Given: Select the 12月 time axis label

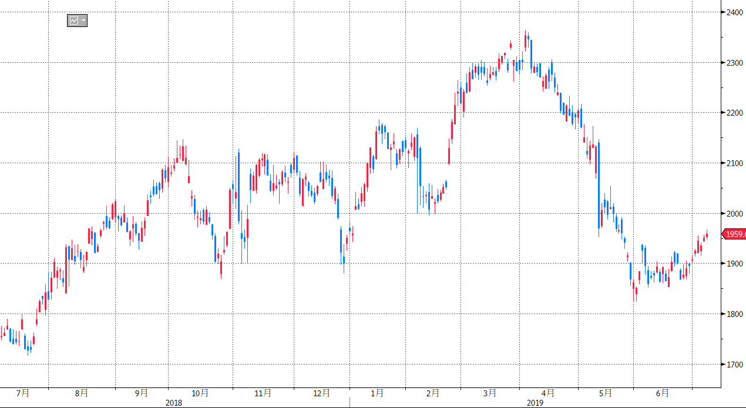Looking at the screenshot, I should (x=321, y=393).
